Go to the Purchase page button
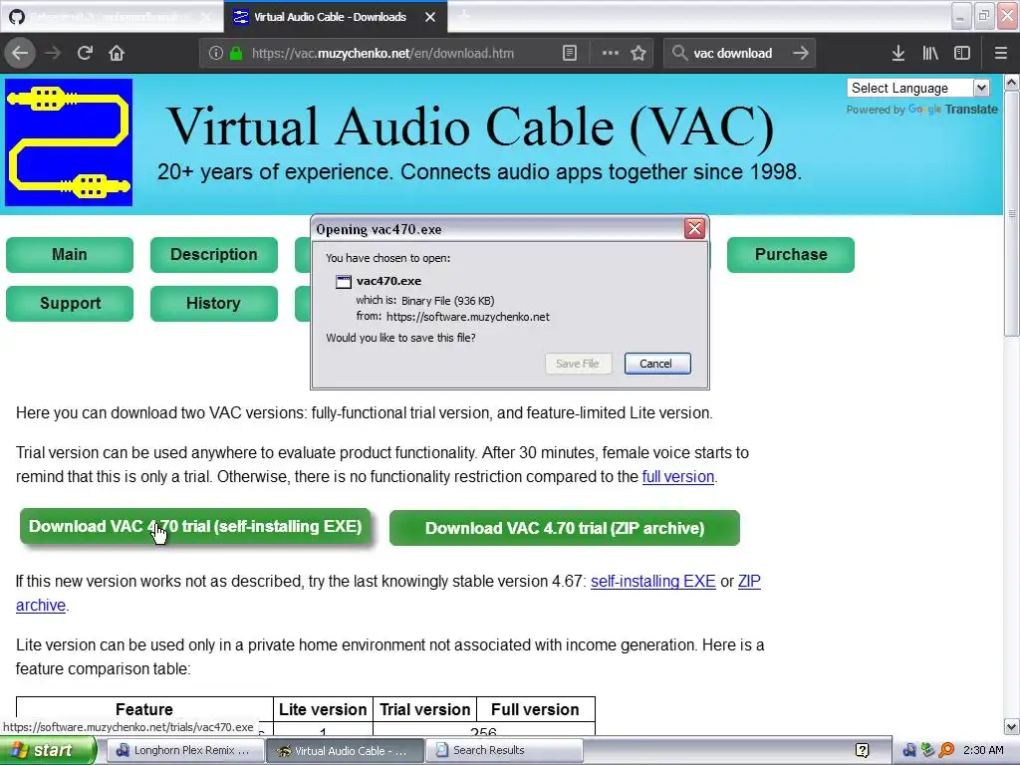 point(790,254)
